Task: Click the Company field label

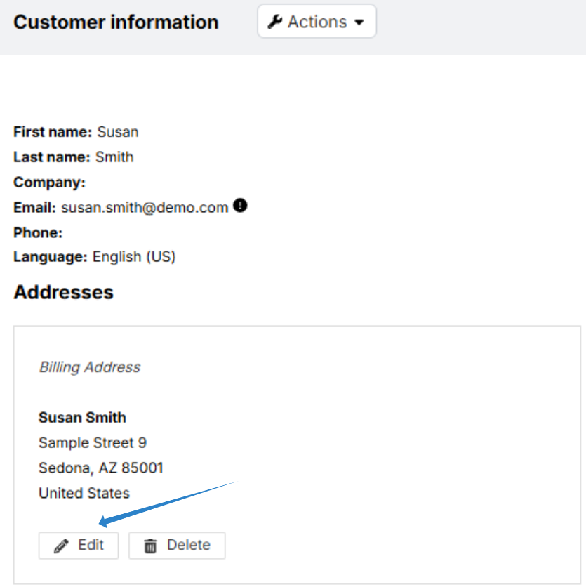Action: [49, 183]
